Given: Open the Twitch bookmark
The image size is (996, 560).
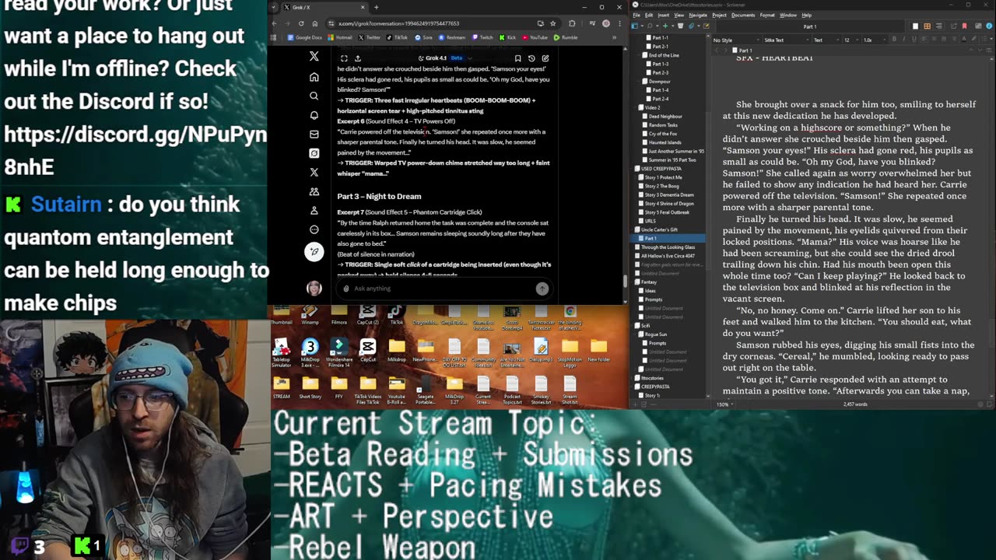Looking at the screenshot, I should (482, 37).
